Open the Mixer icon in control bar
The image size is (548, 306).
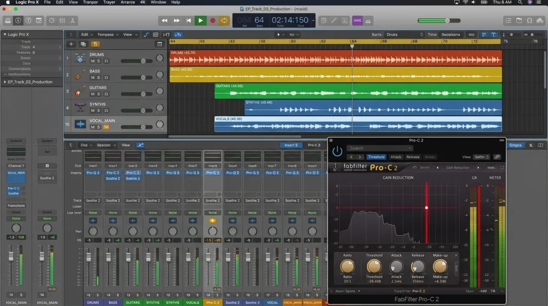[x=62, y=21]
